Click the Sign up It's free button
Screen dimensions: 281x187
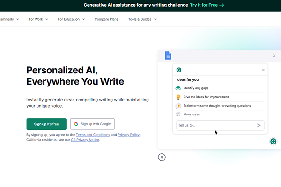click(x=46, y=124)
